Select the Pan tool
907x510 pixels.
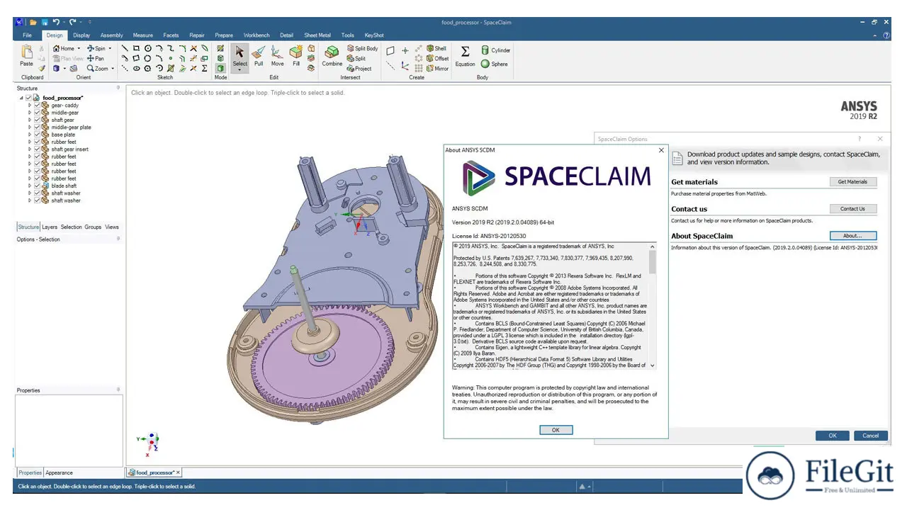tap(95, 59)
